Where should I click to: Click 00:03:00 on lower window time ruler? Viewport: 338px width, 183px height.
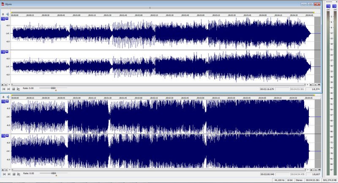200,98
